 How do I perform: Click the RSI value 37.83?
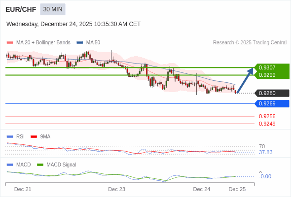[265, 152]
